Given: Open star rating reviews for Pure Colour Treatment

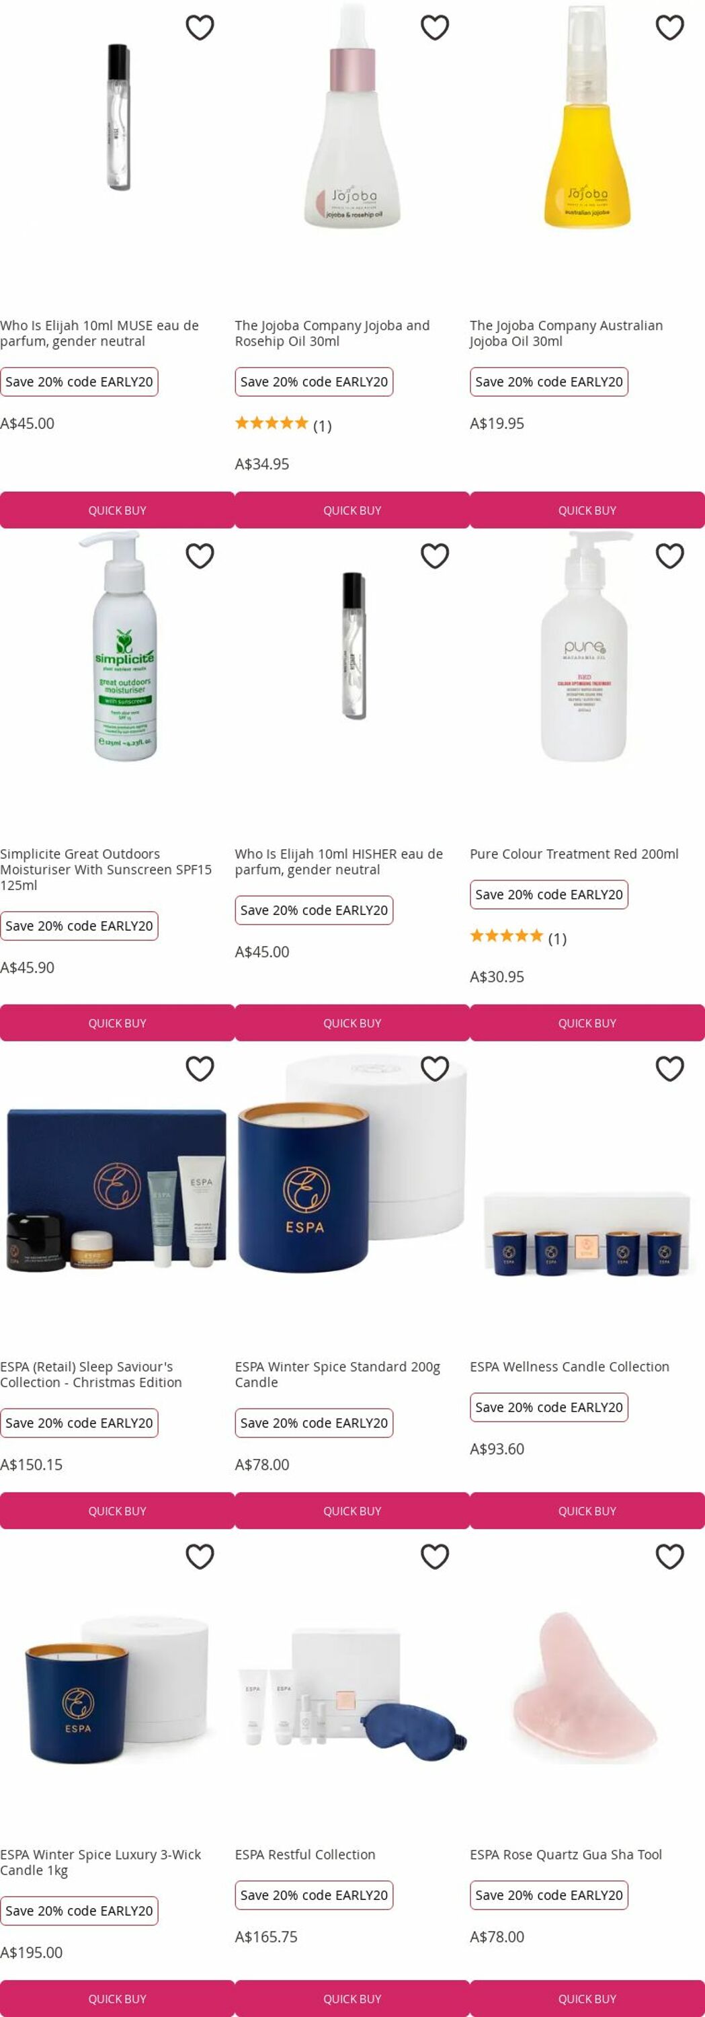Looking at the screenshot, I should (518, 937).
